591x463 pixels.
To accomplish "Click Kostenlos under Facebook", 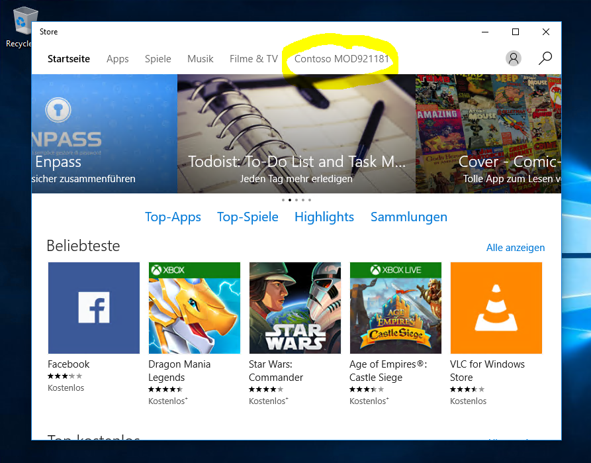I will [x=66, y=388].
